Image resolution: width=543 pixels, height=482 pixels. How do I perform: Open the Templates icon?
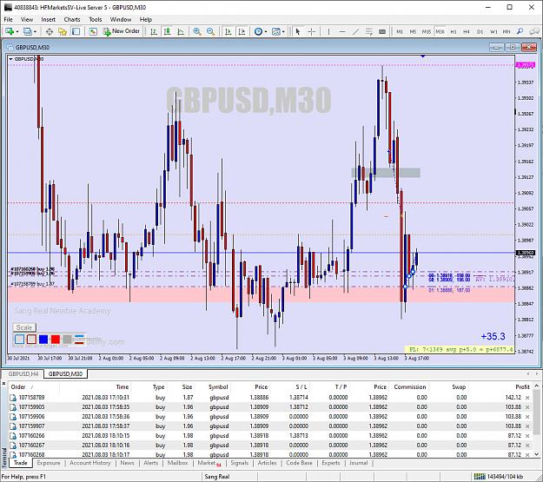click(x=276, y=31)
